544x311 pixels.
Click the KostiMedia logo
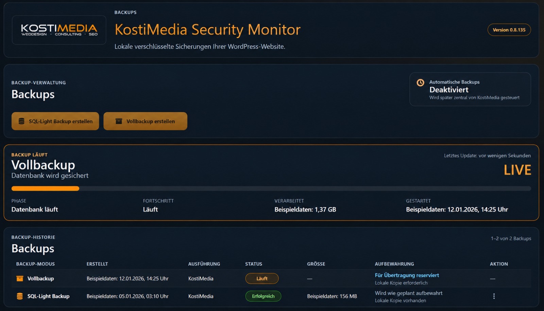[x=59, y=30]
